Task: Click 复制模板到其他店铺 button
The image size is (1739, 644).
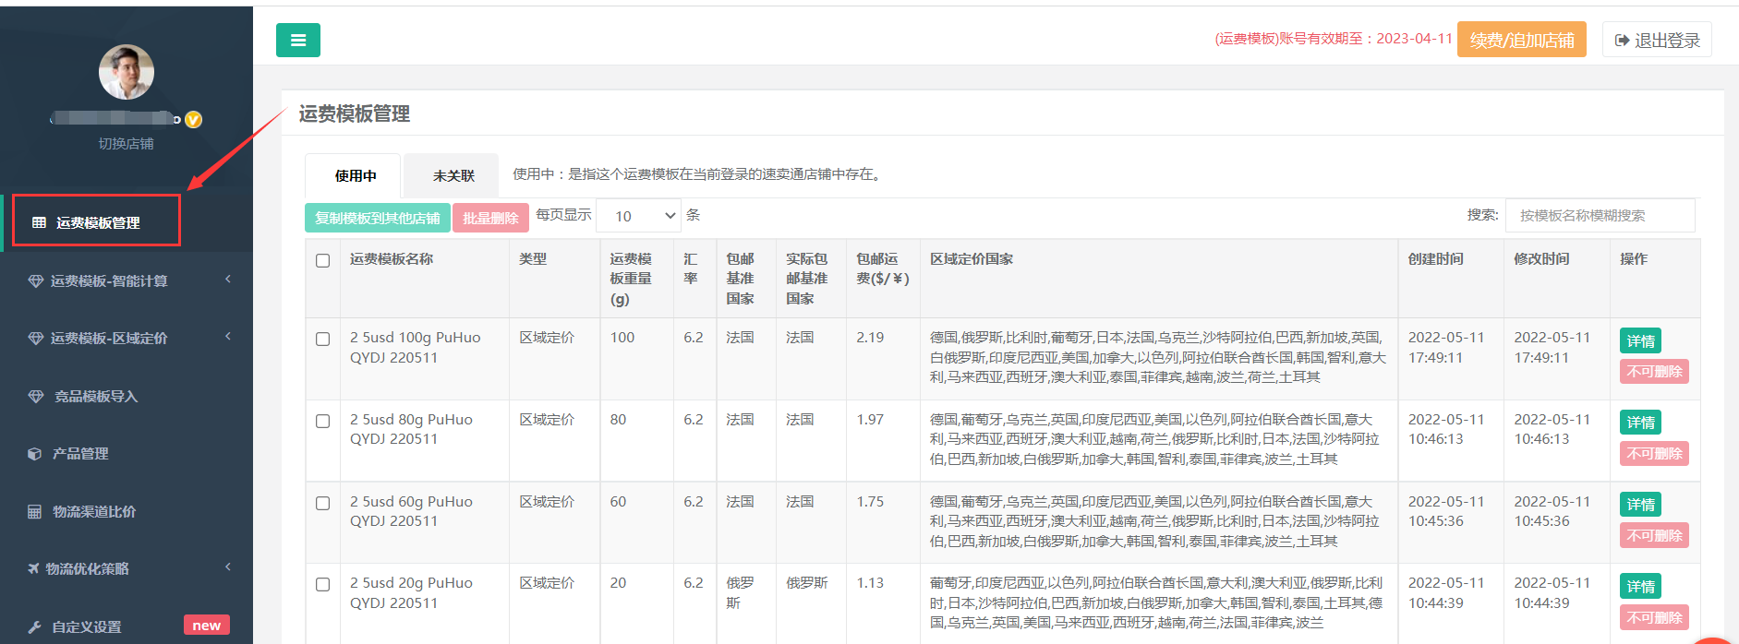Action: coord(377,218)
